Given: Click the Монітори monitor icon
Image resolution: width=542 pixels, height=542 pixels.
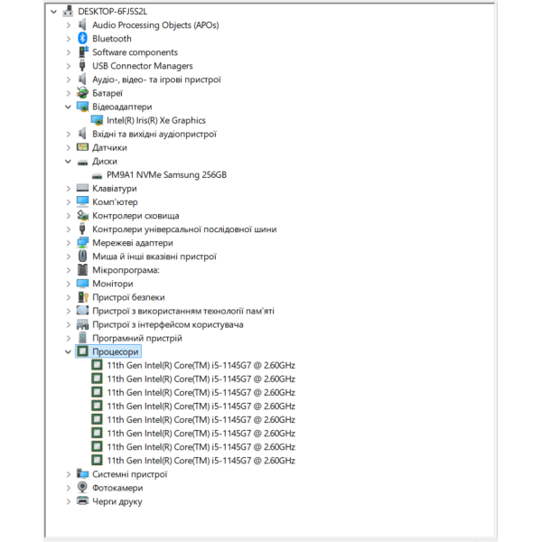Looking at the screenshot, I should (82, 284).
